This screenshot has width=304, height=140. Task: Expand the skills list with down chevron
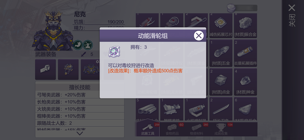[x=80, y=133]
